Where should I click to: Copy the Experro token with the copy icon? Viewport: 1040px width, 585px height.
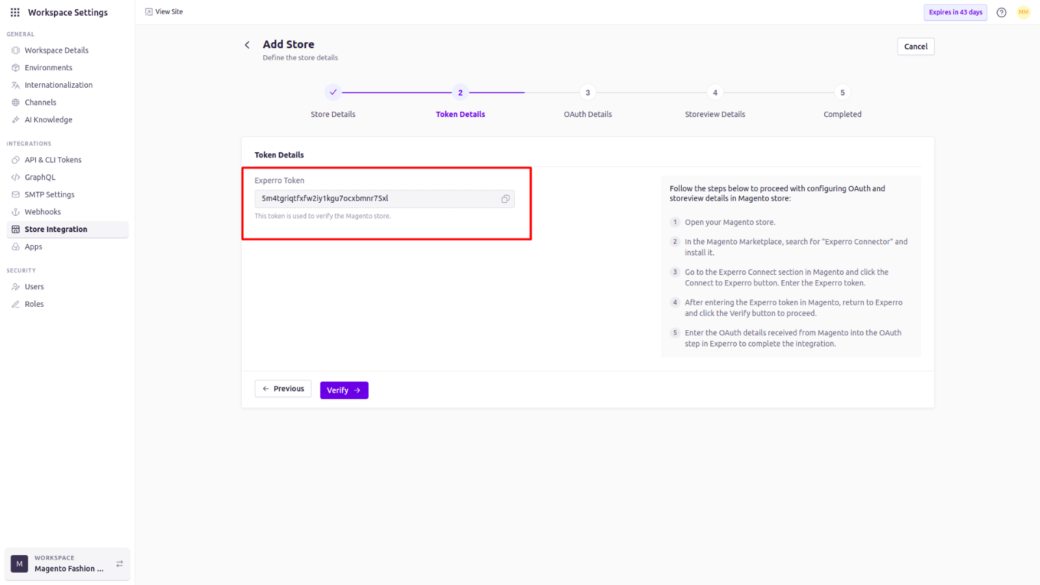[x=505, y=199]
